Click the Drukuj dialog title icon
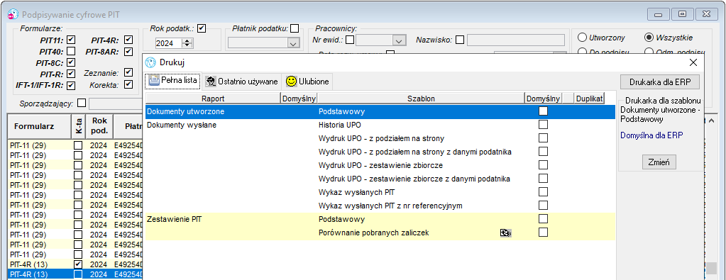The width and height of the screenshot is (726, 280). pyautogui.click(x=150, y=62)
